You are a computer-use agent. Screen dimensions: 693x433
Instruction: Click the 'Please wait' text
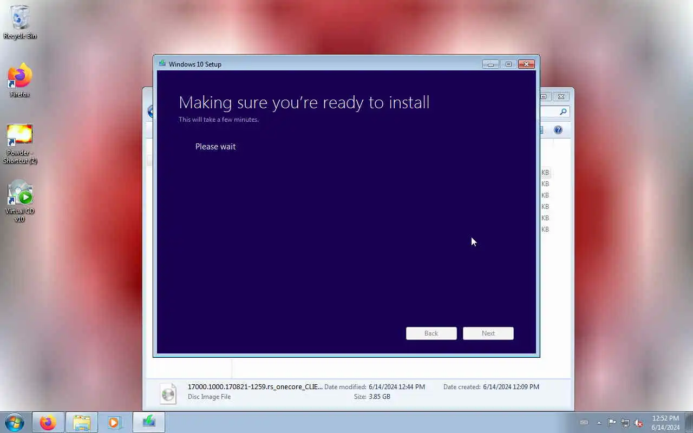(x=215, y=147)
